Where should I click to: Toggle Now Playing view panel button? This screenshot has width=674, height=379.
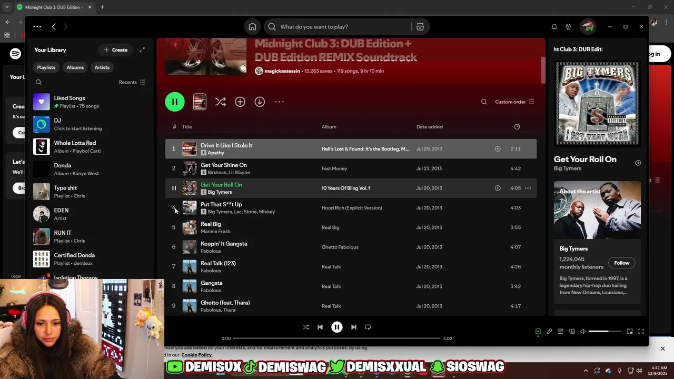538,331
